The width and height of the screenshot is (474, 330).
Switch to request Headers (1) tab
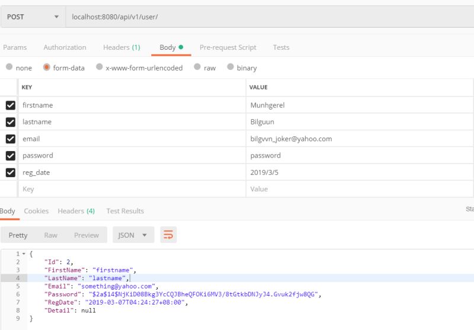pyautogui.click(x=121, y=47)
